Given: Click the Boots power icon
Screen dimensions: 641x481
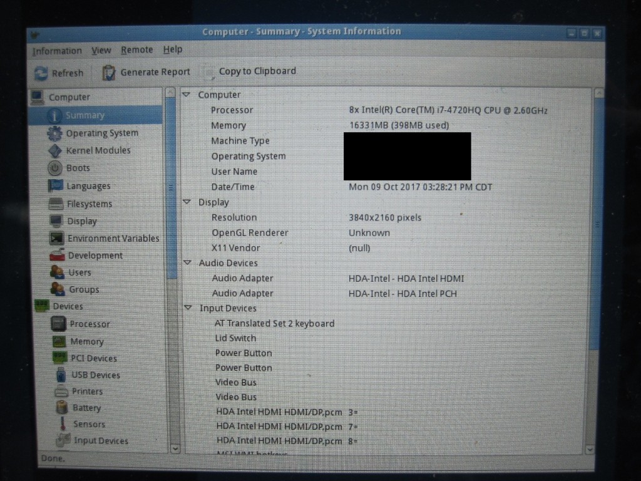Looking at the screenshot, I should [55, 168].
